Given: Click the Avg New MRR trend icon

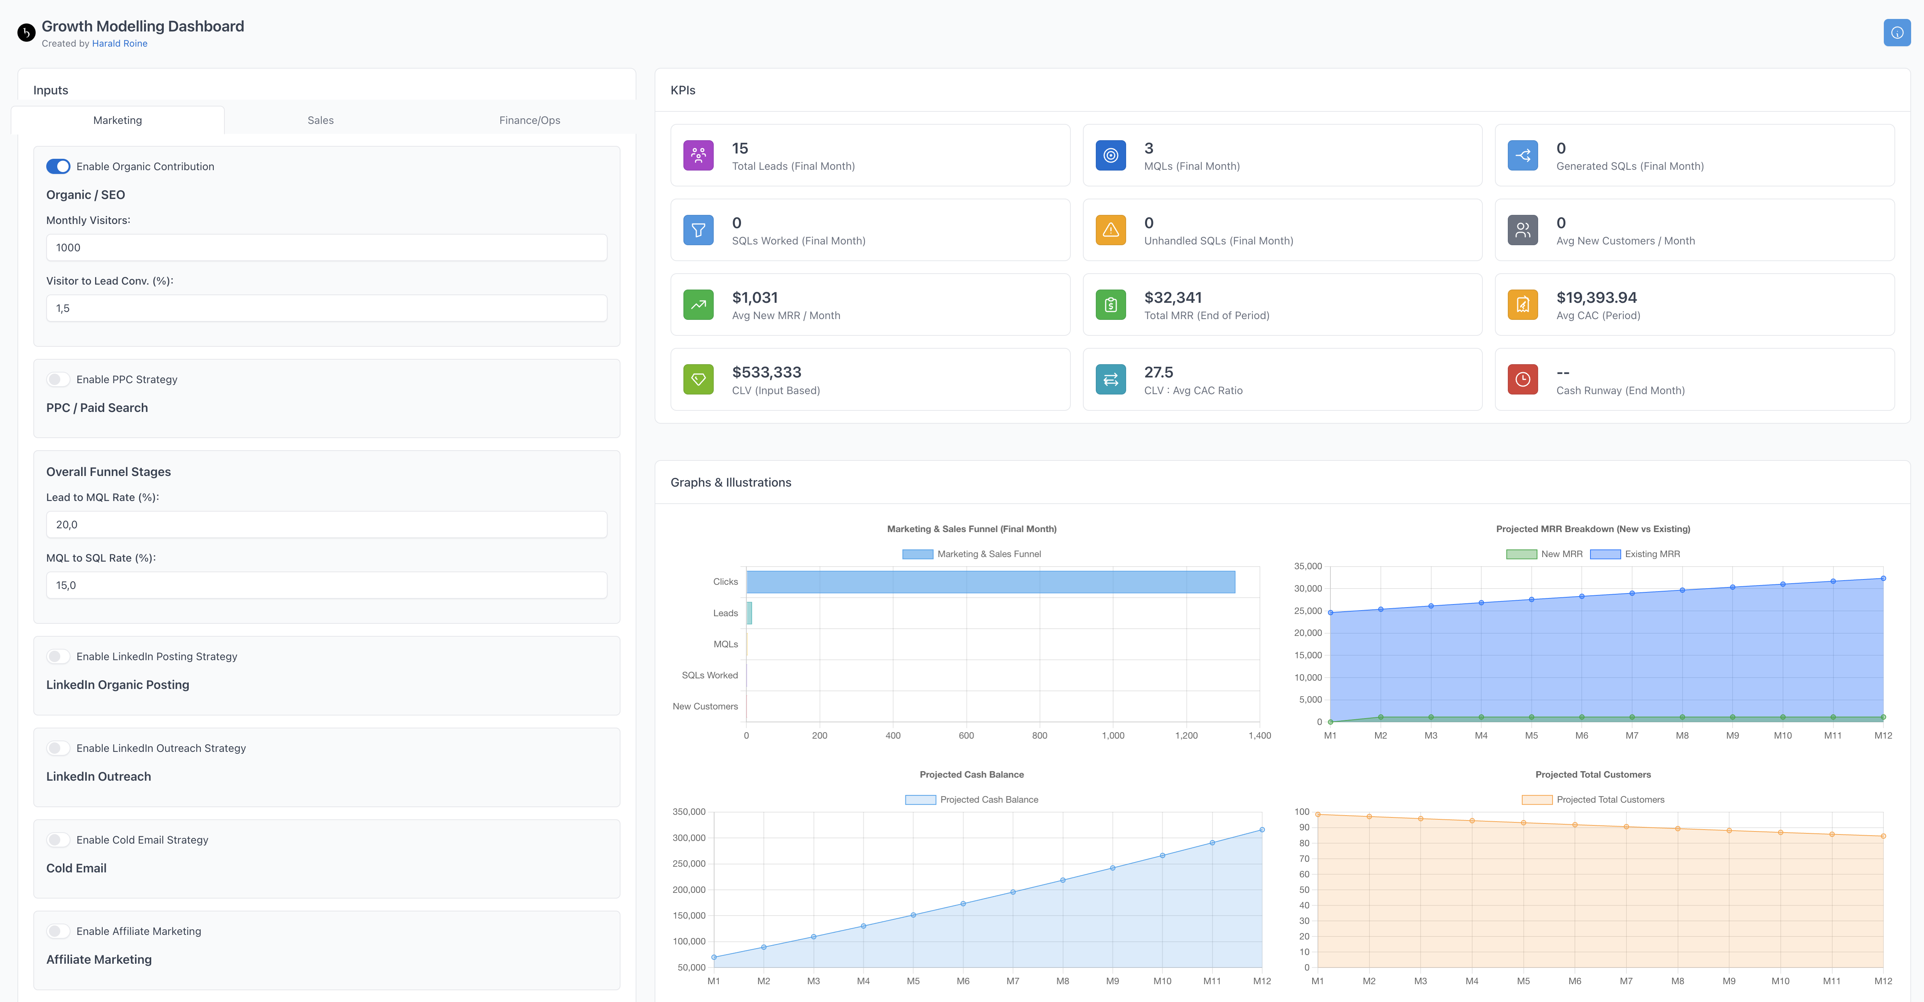Looking at the screenshot, I should tap(698, 305).
